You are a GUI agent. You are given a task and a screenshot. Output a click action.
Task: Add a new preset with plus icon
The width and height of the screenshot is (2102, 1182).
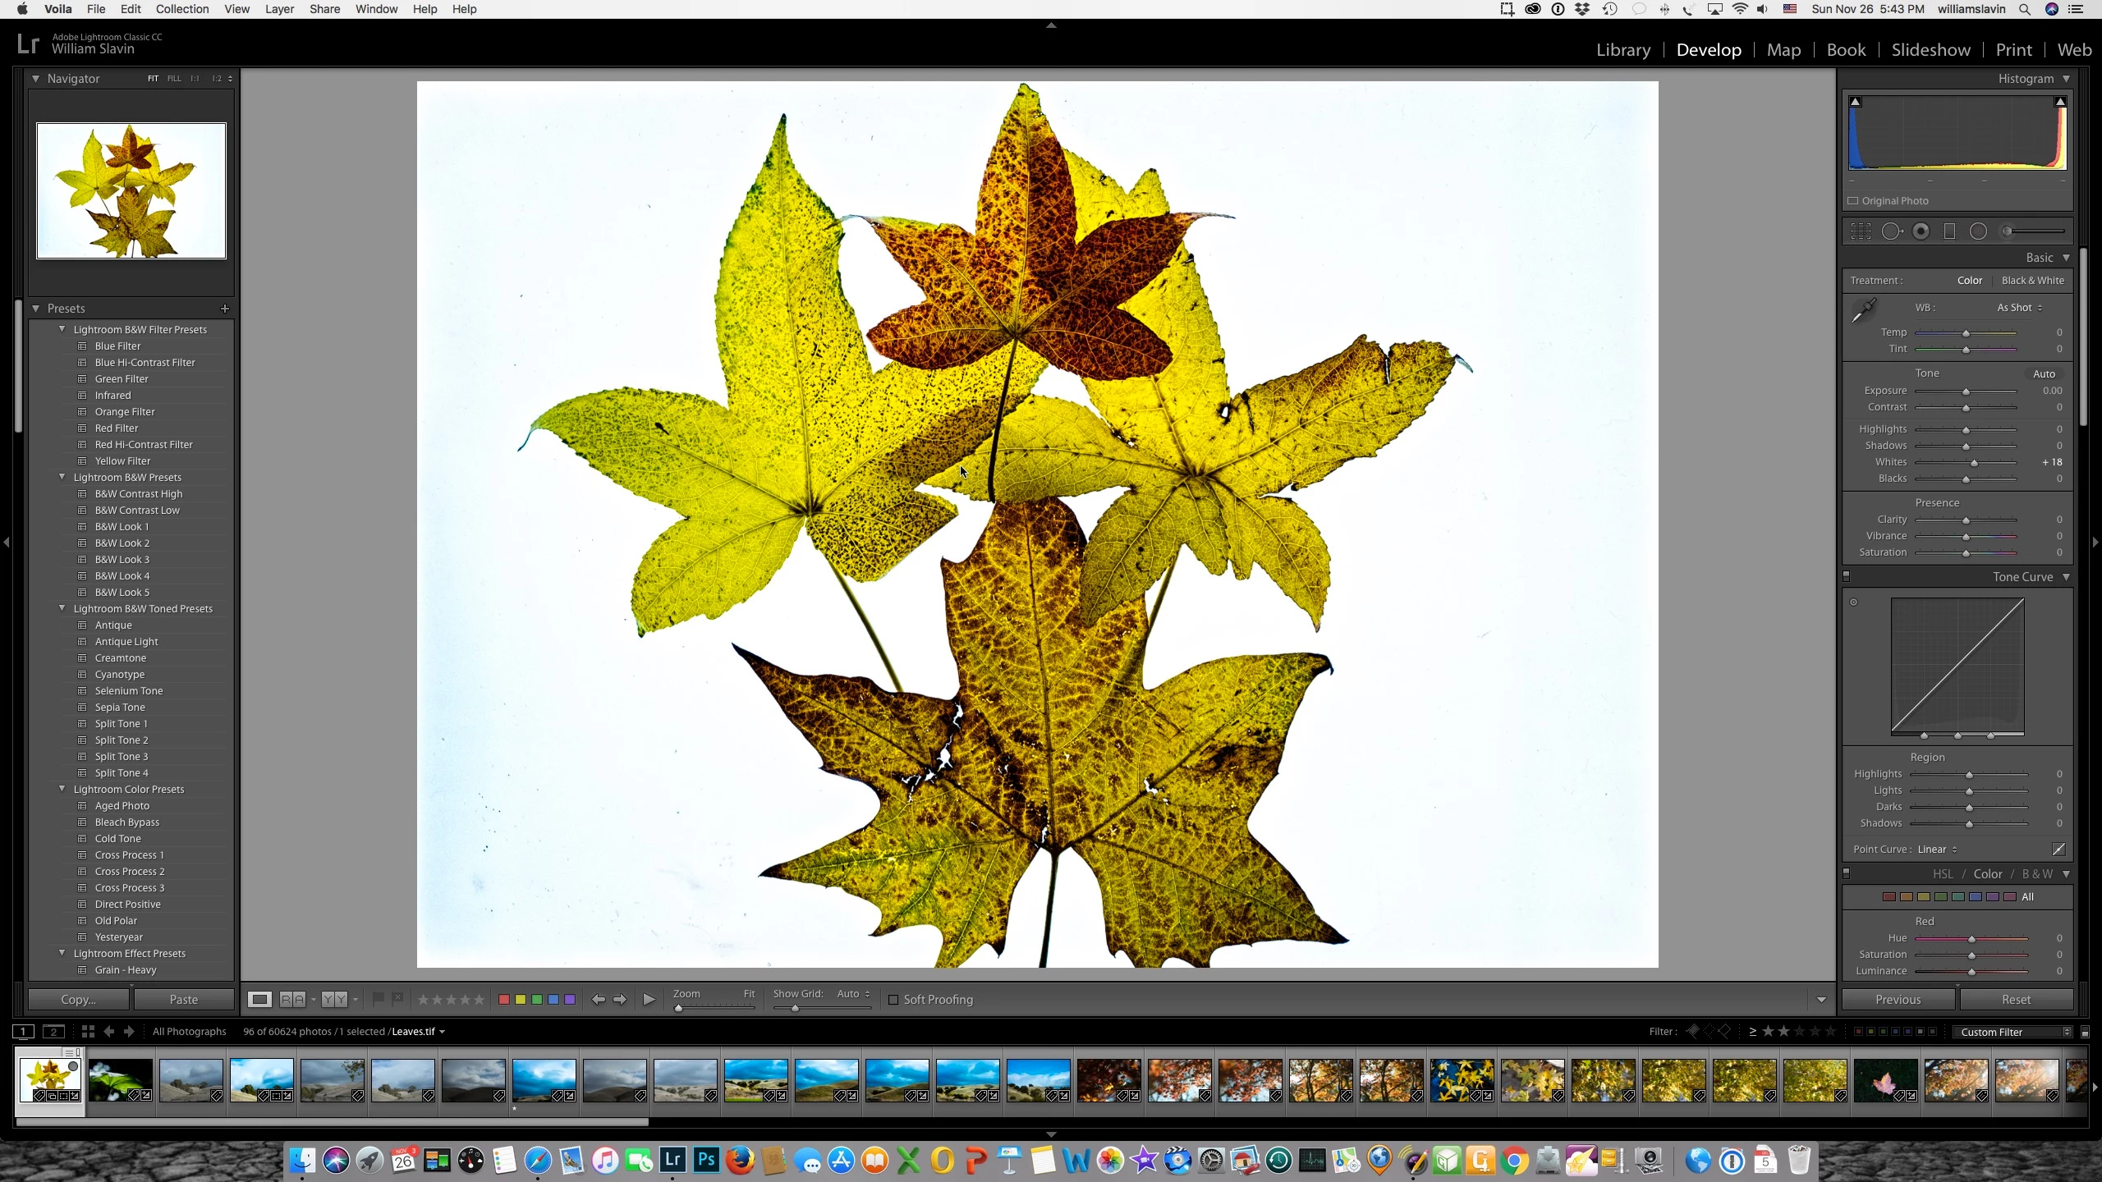coord(225,309)
